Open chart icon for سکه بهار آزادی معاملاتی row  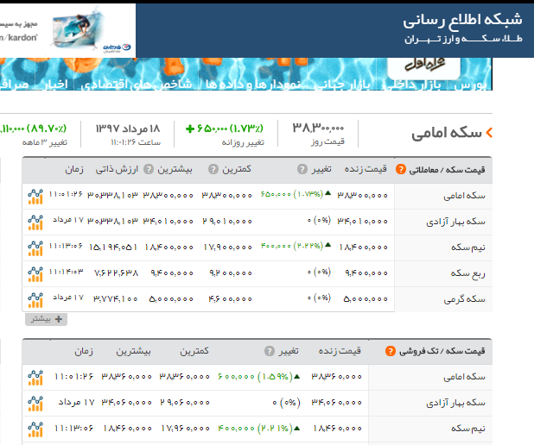pyautogui.click(x=35, y=222)
